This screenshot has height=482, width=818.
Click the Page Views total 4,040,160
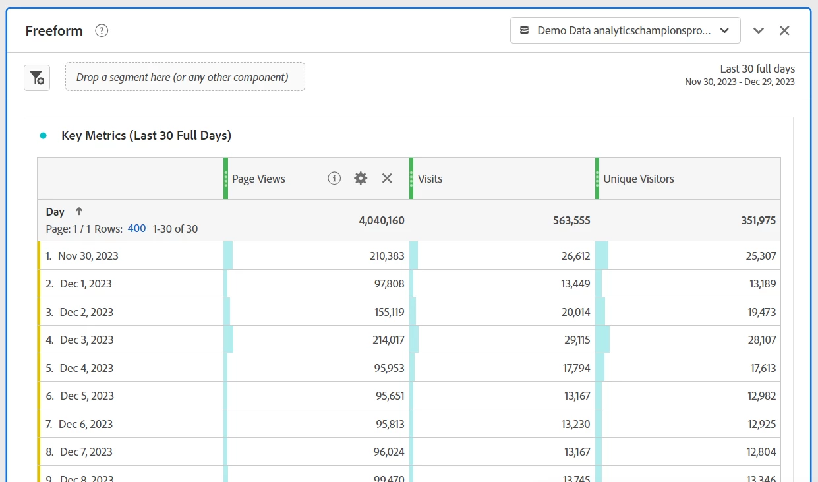(382, 220)
